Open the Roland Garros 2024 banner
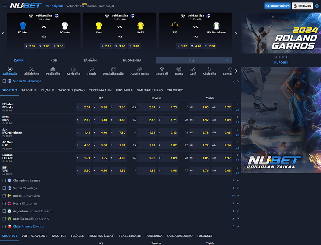 point(281,33)
